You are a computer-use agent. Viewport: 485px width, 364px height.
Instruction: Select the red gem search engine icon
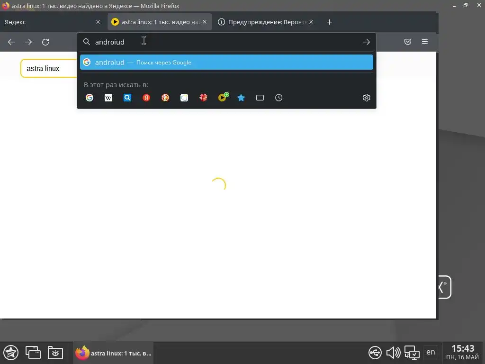(x=203, y=98)
